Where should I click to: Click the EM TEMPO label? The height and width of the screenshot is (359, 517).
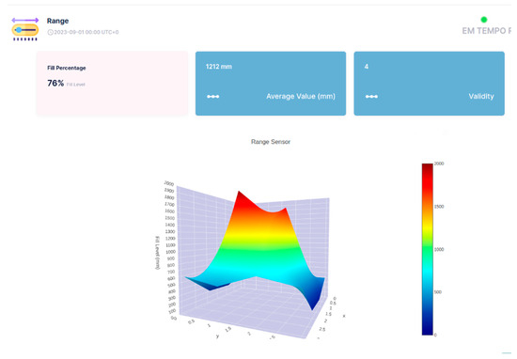[x=487, y=31]
